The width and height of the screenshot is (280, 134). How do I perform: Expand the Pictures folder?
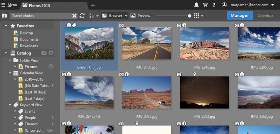click(x=15, y=67)
